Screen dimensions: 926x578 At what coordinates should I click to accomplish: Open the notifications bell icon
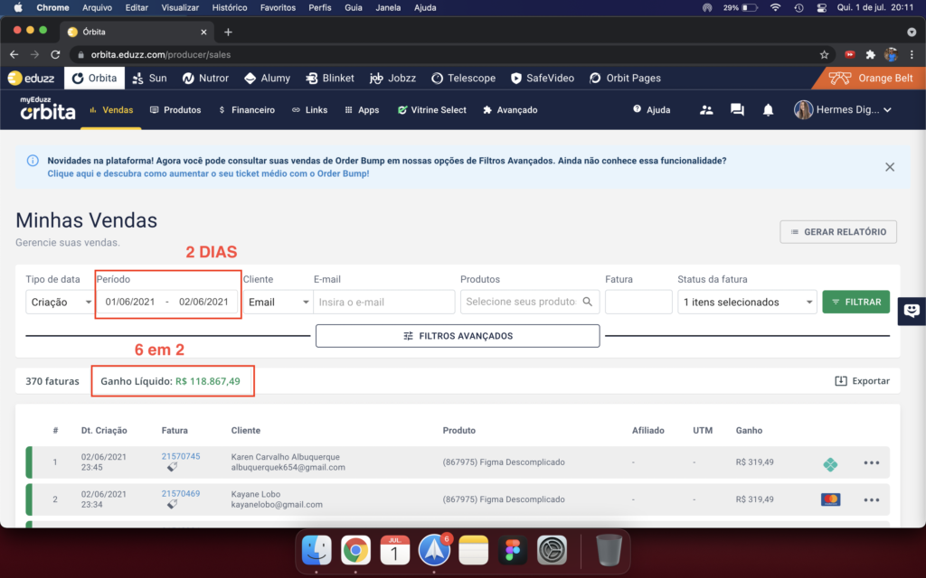pos(768,110)
